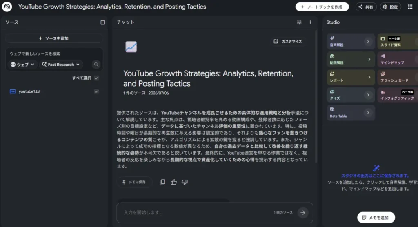Click the share button
Screen dimensions: 418x227
(x=366, y=7)
